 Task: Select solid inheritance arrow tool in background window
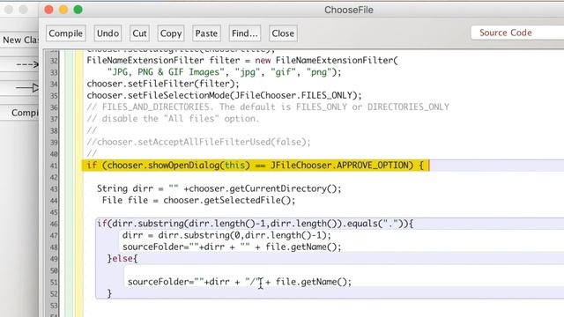pos(19,88)
